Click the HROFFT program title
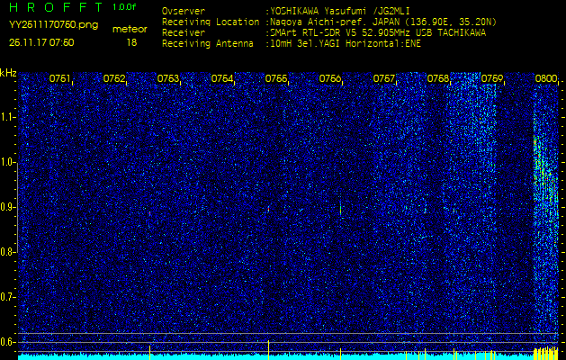 tap(57, 7)
